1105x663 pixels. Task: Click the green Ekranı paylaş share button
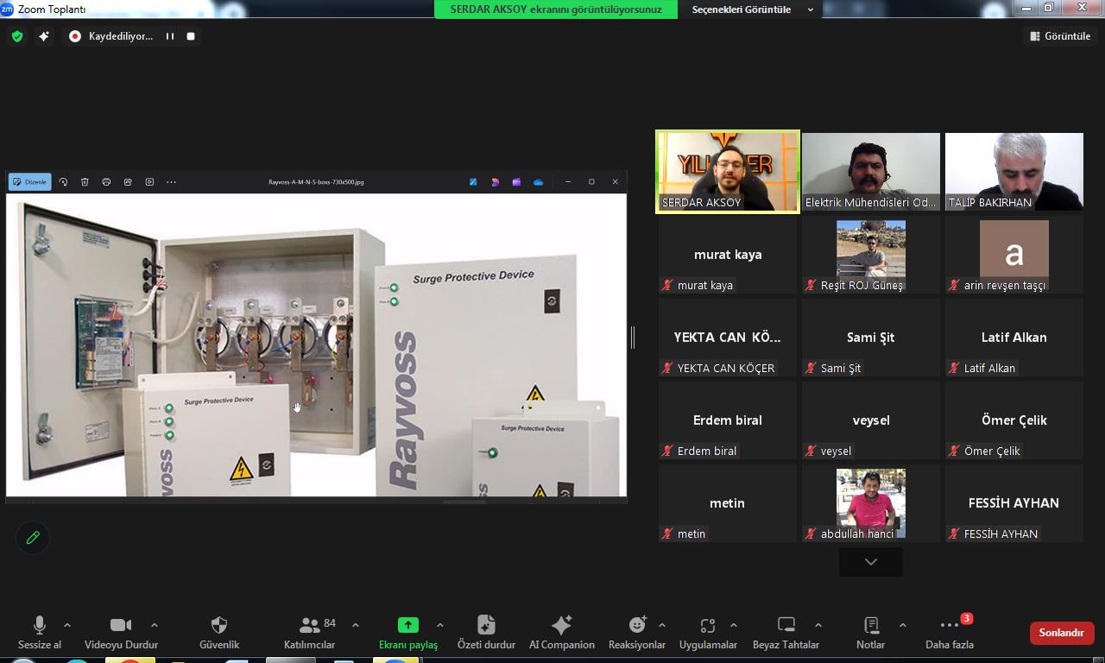point(408,633)
